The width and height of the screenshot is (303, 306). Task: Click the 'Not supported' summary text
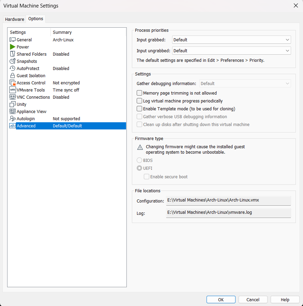[66, 119]
